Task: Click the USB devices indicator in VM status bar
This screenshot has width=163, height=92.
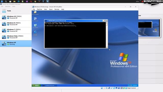Action: point(112,88)
